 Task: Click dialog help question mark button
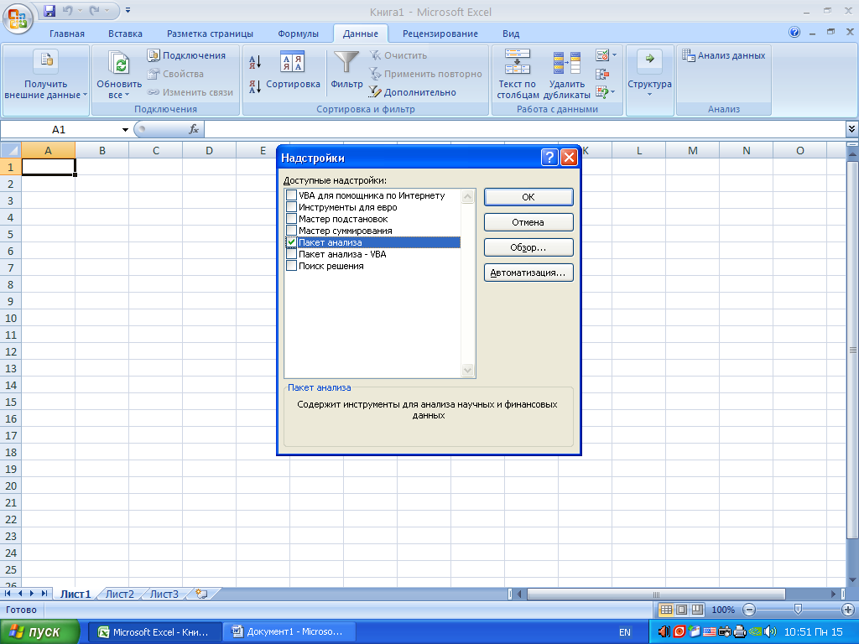pos(549,158)
